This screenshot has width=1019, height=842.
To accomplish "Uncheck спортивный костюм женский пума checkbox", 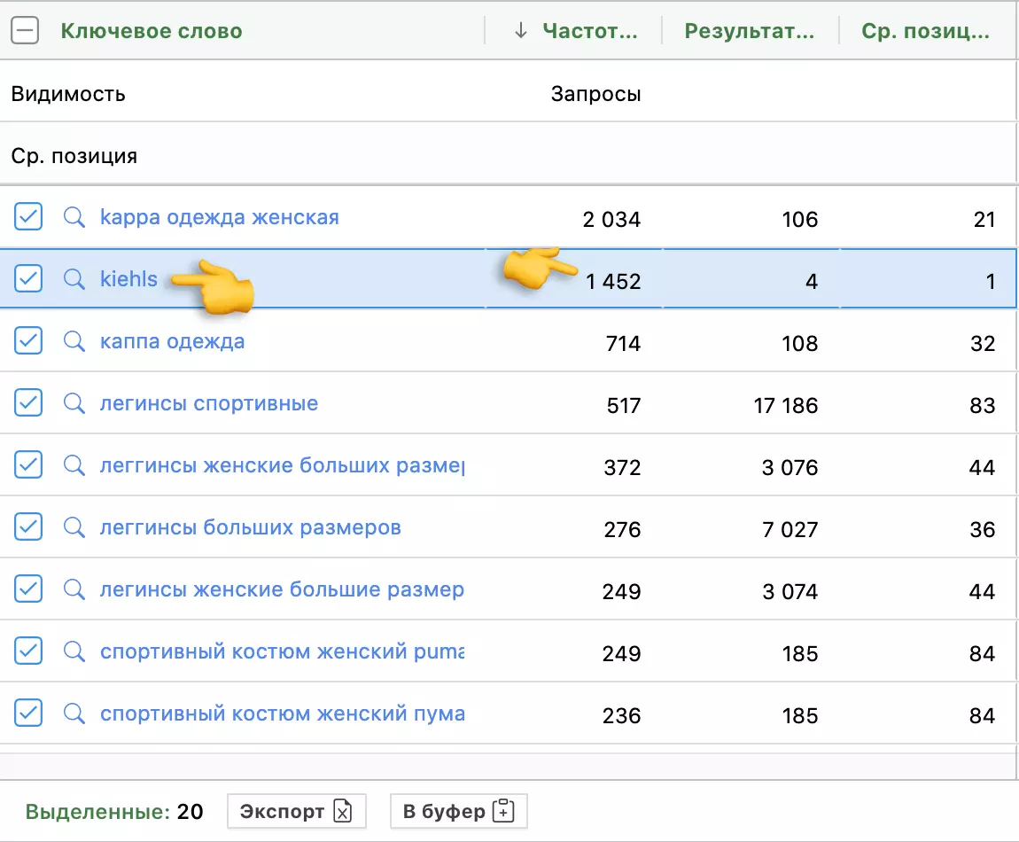I will (28, 713).
